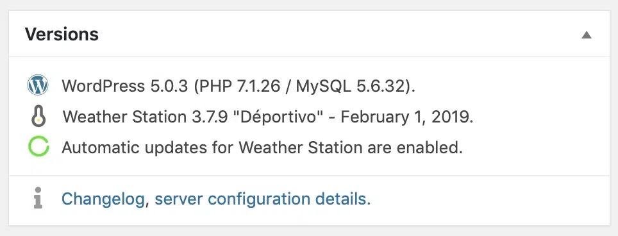This screenshot has height=236, width=618.
Task: Collapse the Versions panel with arrow
Action: (x=587, y=35)
